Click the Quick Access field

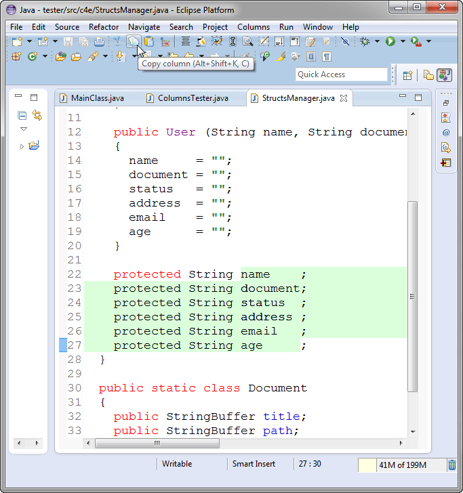tap(342, 74)
